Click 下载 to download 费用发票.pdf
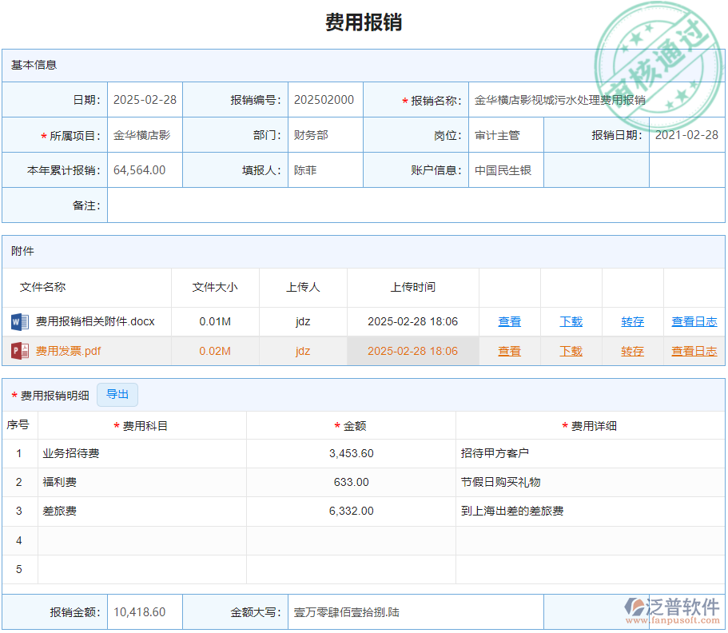 tap(570, 350)
